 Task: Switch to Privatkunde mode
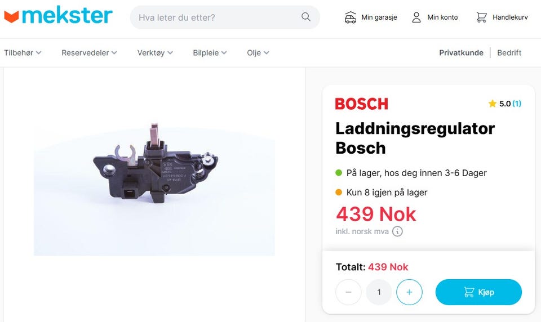[461, 53]
